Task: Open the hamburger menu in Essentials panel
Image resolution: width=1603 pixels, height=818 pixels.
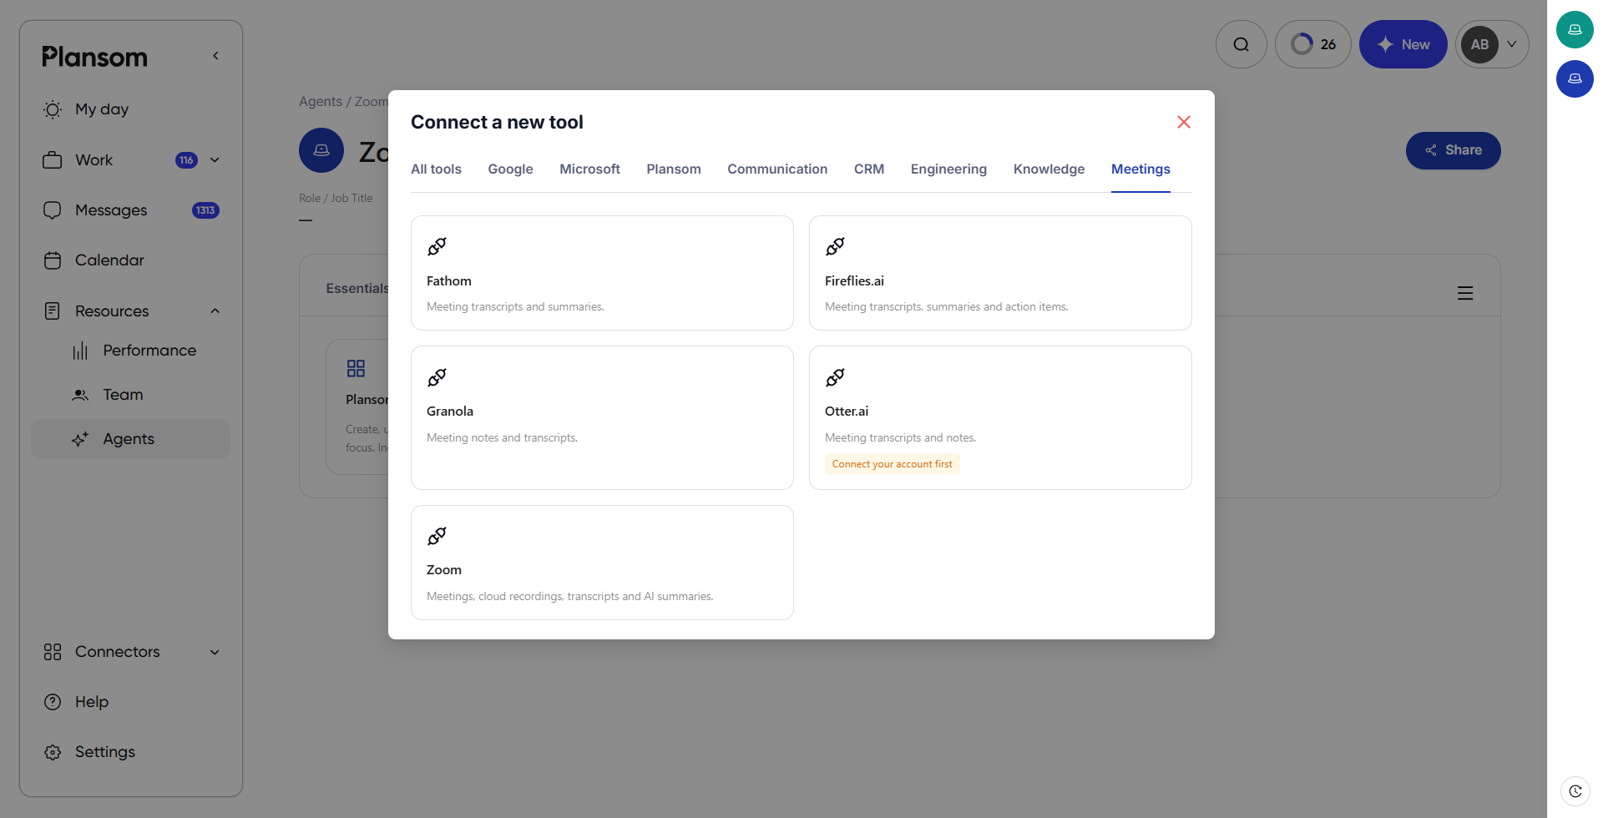Action: (x=1464, y=293)
